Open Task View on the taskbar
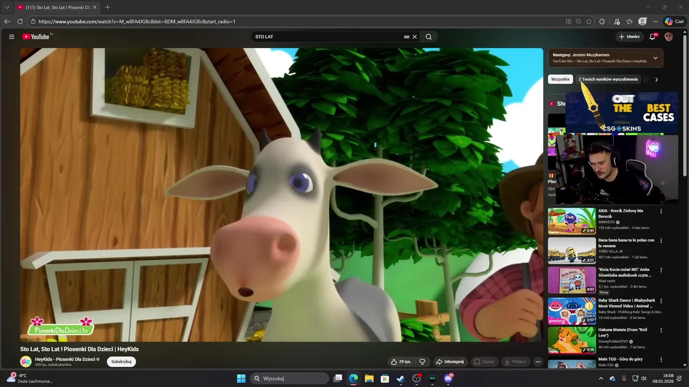689x387 pixels. 338,378
